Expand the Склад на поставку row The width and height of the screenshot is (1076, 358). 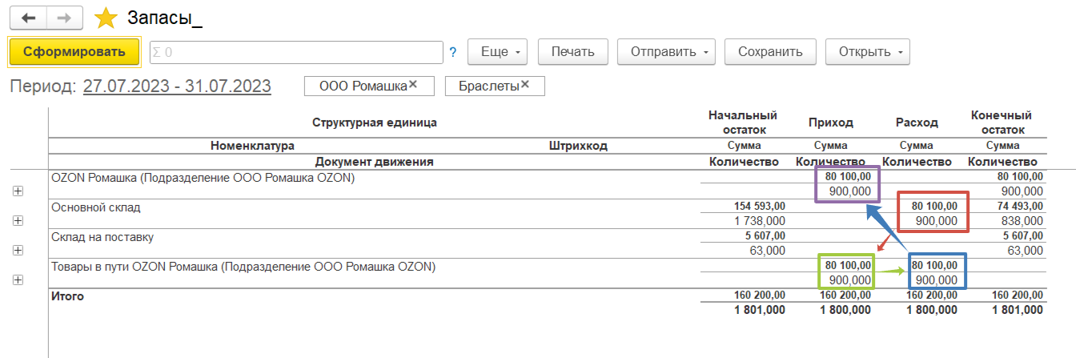coord(18,250)
